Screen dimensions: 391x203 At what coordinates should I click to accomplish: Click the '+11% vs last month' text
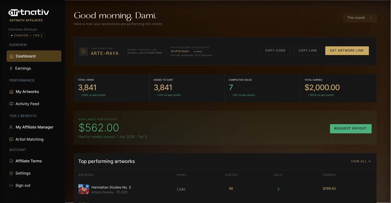coord(169,95)
